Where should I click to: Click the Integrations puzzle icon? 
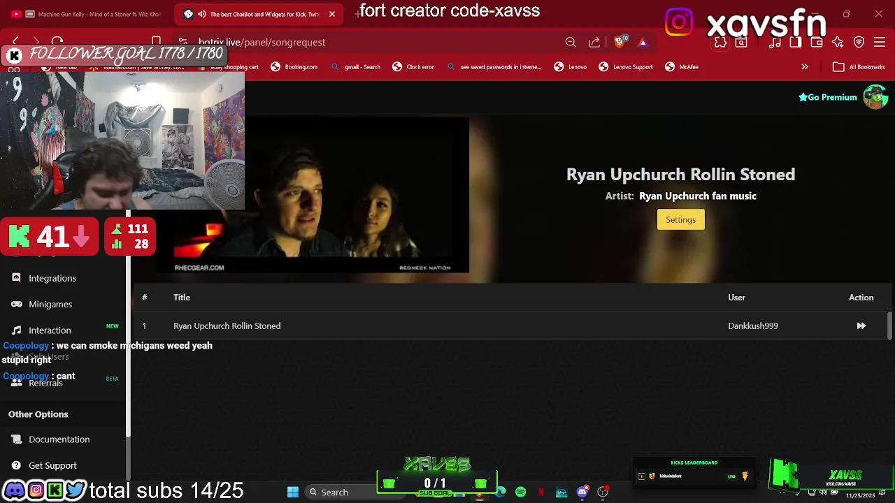(x=16, y=278)
